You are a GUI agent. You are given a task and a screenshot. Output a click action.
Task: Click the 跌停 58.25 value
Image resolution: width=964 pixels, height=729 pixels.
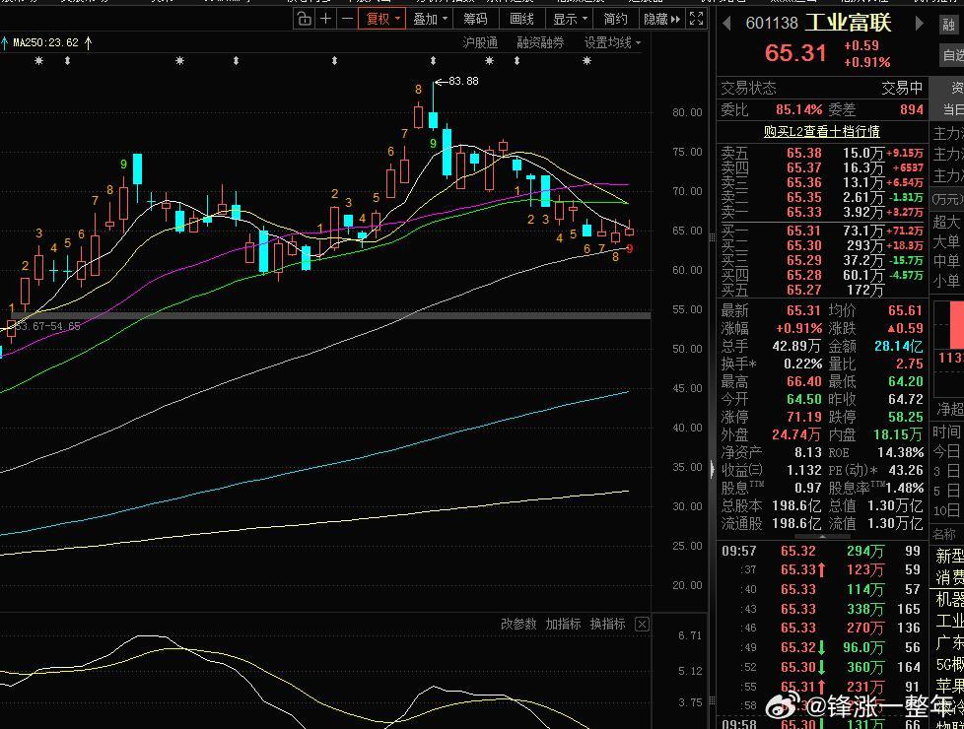pos(905,417)
